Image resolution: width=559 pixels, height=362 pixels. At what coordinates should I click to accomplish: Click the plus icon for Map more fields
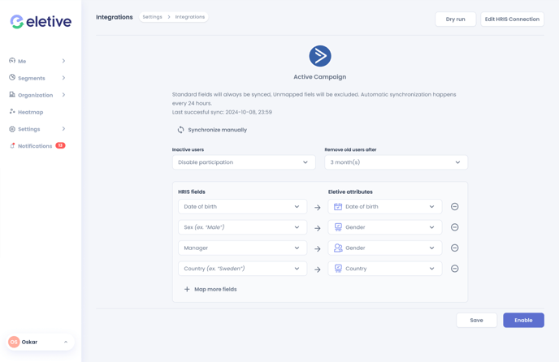pos(187,289)
